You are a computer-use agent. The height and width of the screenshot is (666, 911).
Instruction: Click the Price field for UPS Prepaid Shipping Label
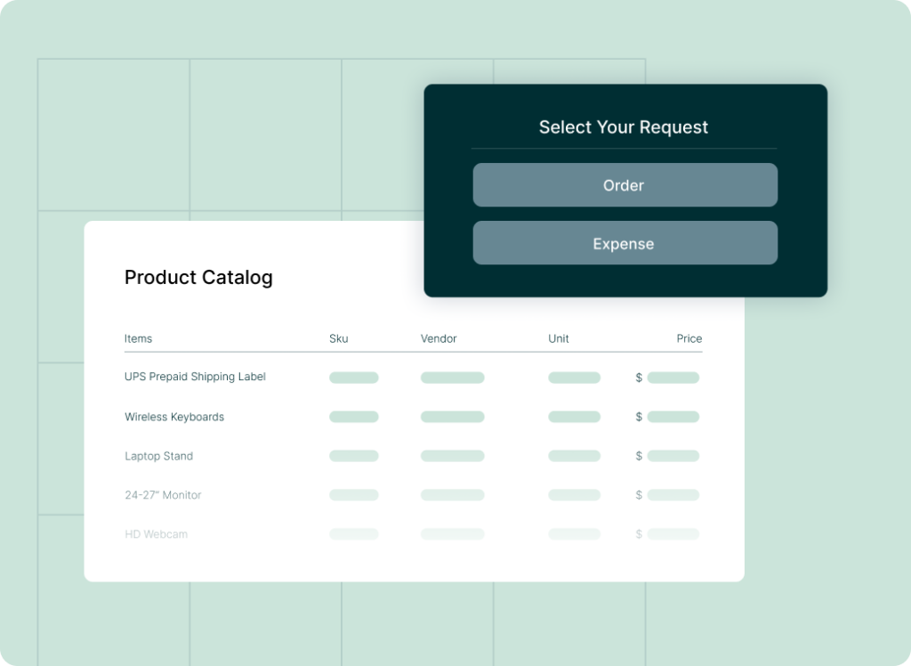[x=673, y=377]
